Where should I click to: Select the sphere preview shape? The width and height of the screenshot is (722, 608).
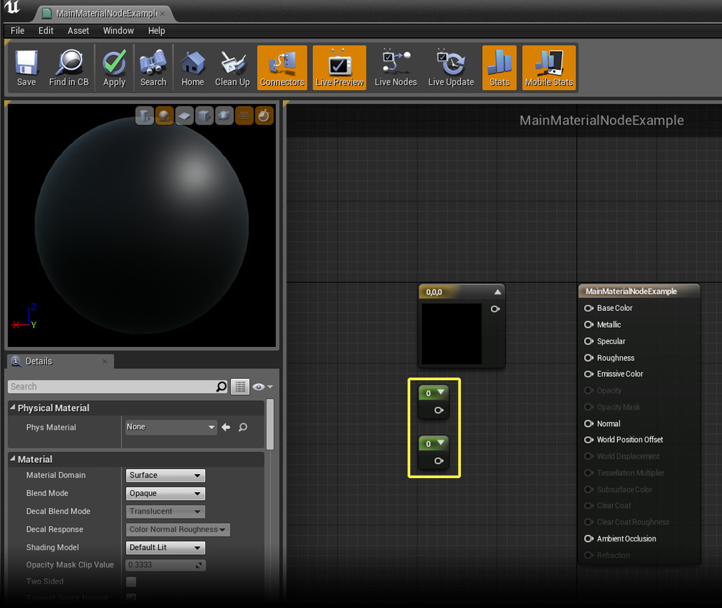click(165, 115)
